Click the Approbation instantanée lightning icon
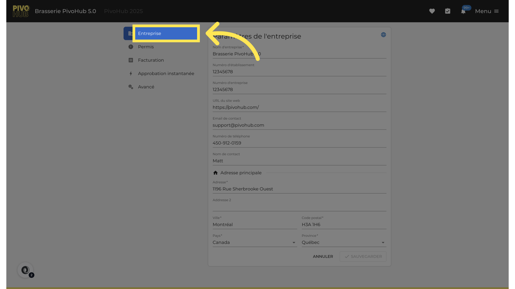 click(x=131, y=74)
